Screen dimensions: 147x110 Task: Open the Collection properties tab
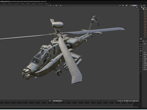click(x=141, y=56)
